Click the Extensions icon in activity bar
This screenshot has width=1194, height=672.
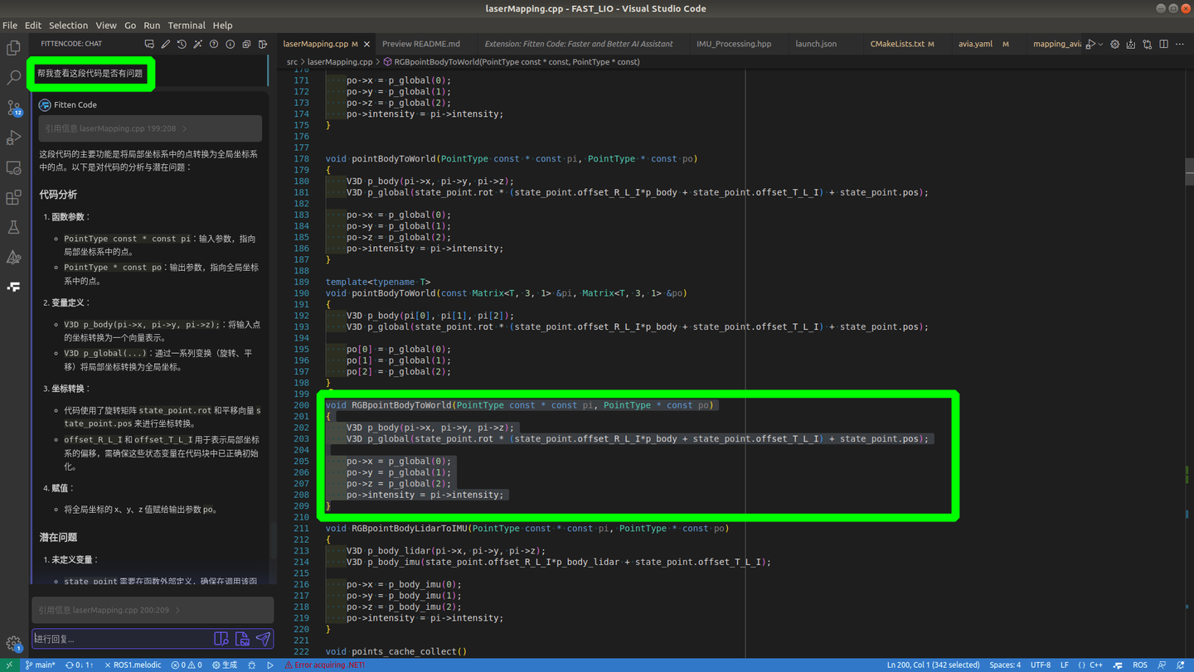pyautogui.click(x=14, y=197)
